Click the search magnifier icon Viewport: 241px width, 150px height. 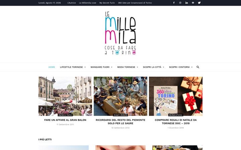click(x=198, y=67)
